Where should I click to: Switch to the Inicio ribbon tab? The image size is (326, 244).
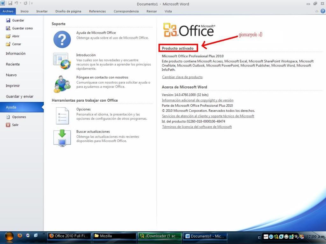pos(24,11)
